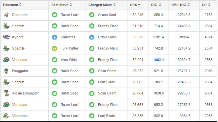218x122 pixels.
Task: Click the grass type icon beside Vine Whip
Action: 54,60
